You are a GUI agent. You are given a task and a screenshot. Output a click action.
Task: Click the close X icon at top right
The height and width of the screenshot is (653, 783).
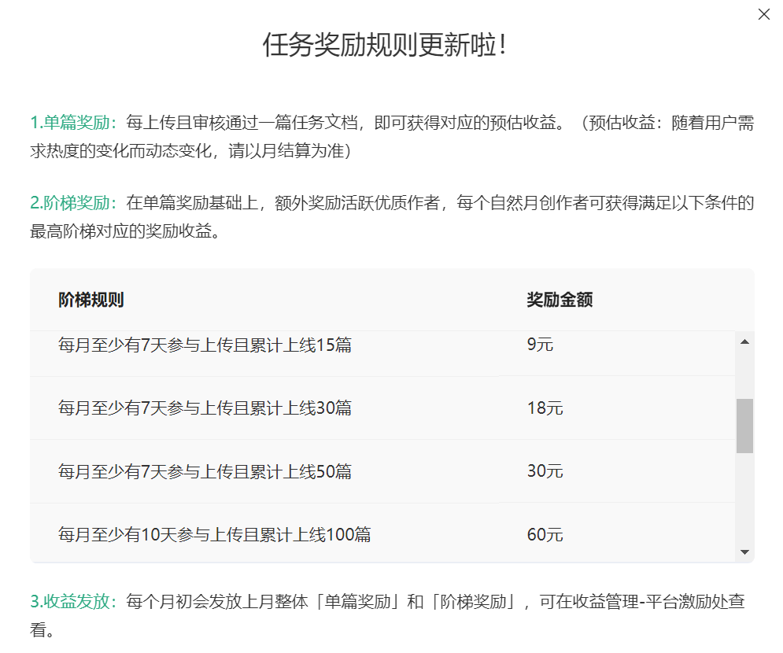[763, 14]
